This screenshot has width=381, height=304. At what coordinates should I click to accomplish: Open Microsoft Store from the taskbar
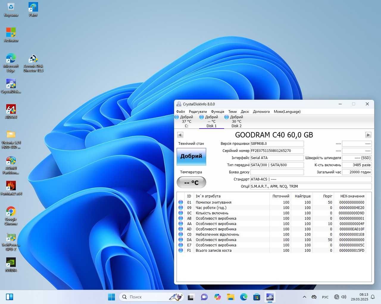(x=257, y=297)
